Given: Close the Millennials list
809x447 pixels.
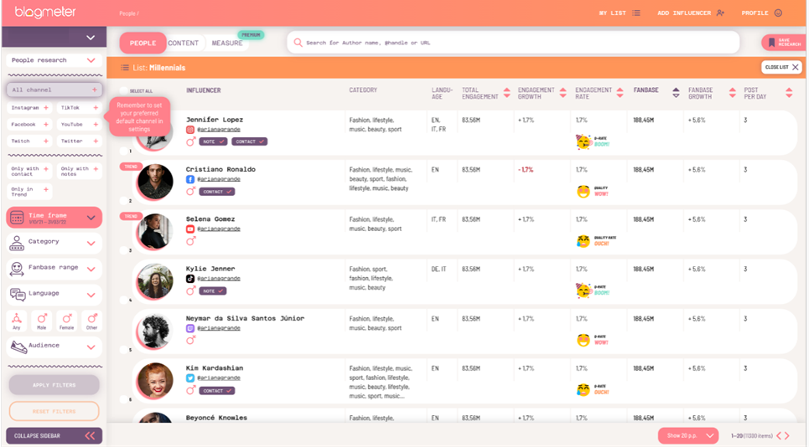Looking at the screenshot, I should coord(781,67).
